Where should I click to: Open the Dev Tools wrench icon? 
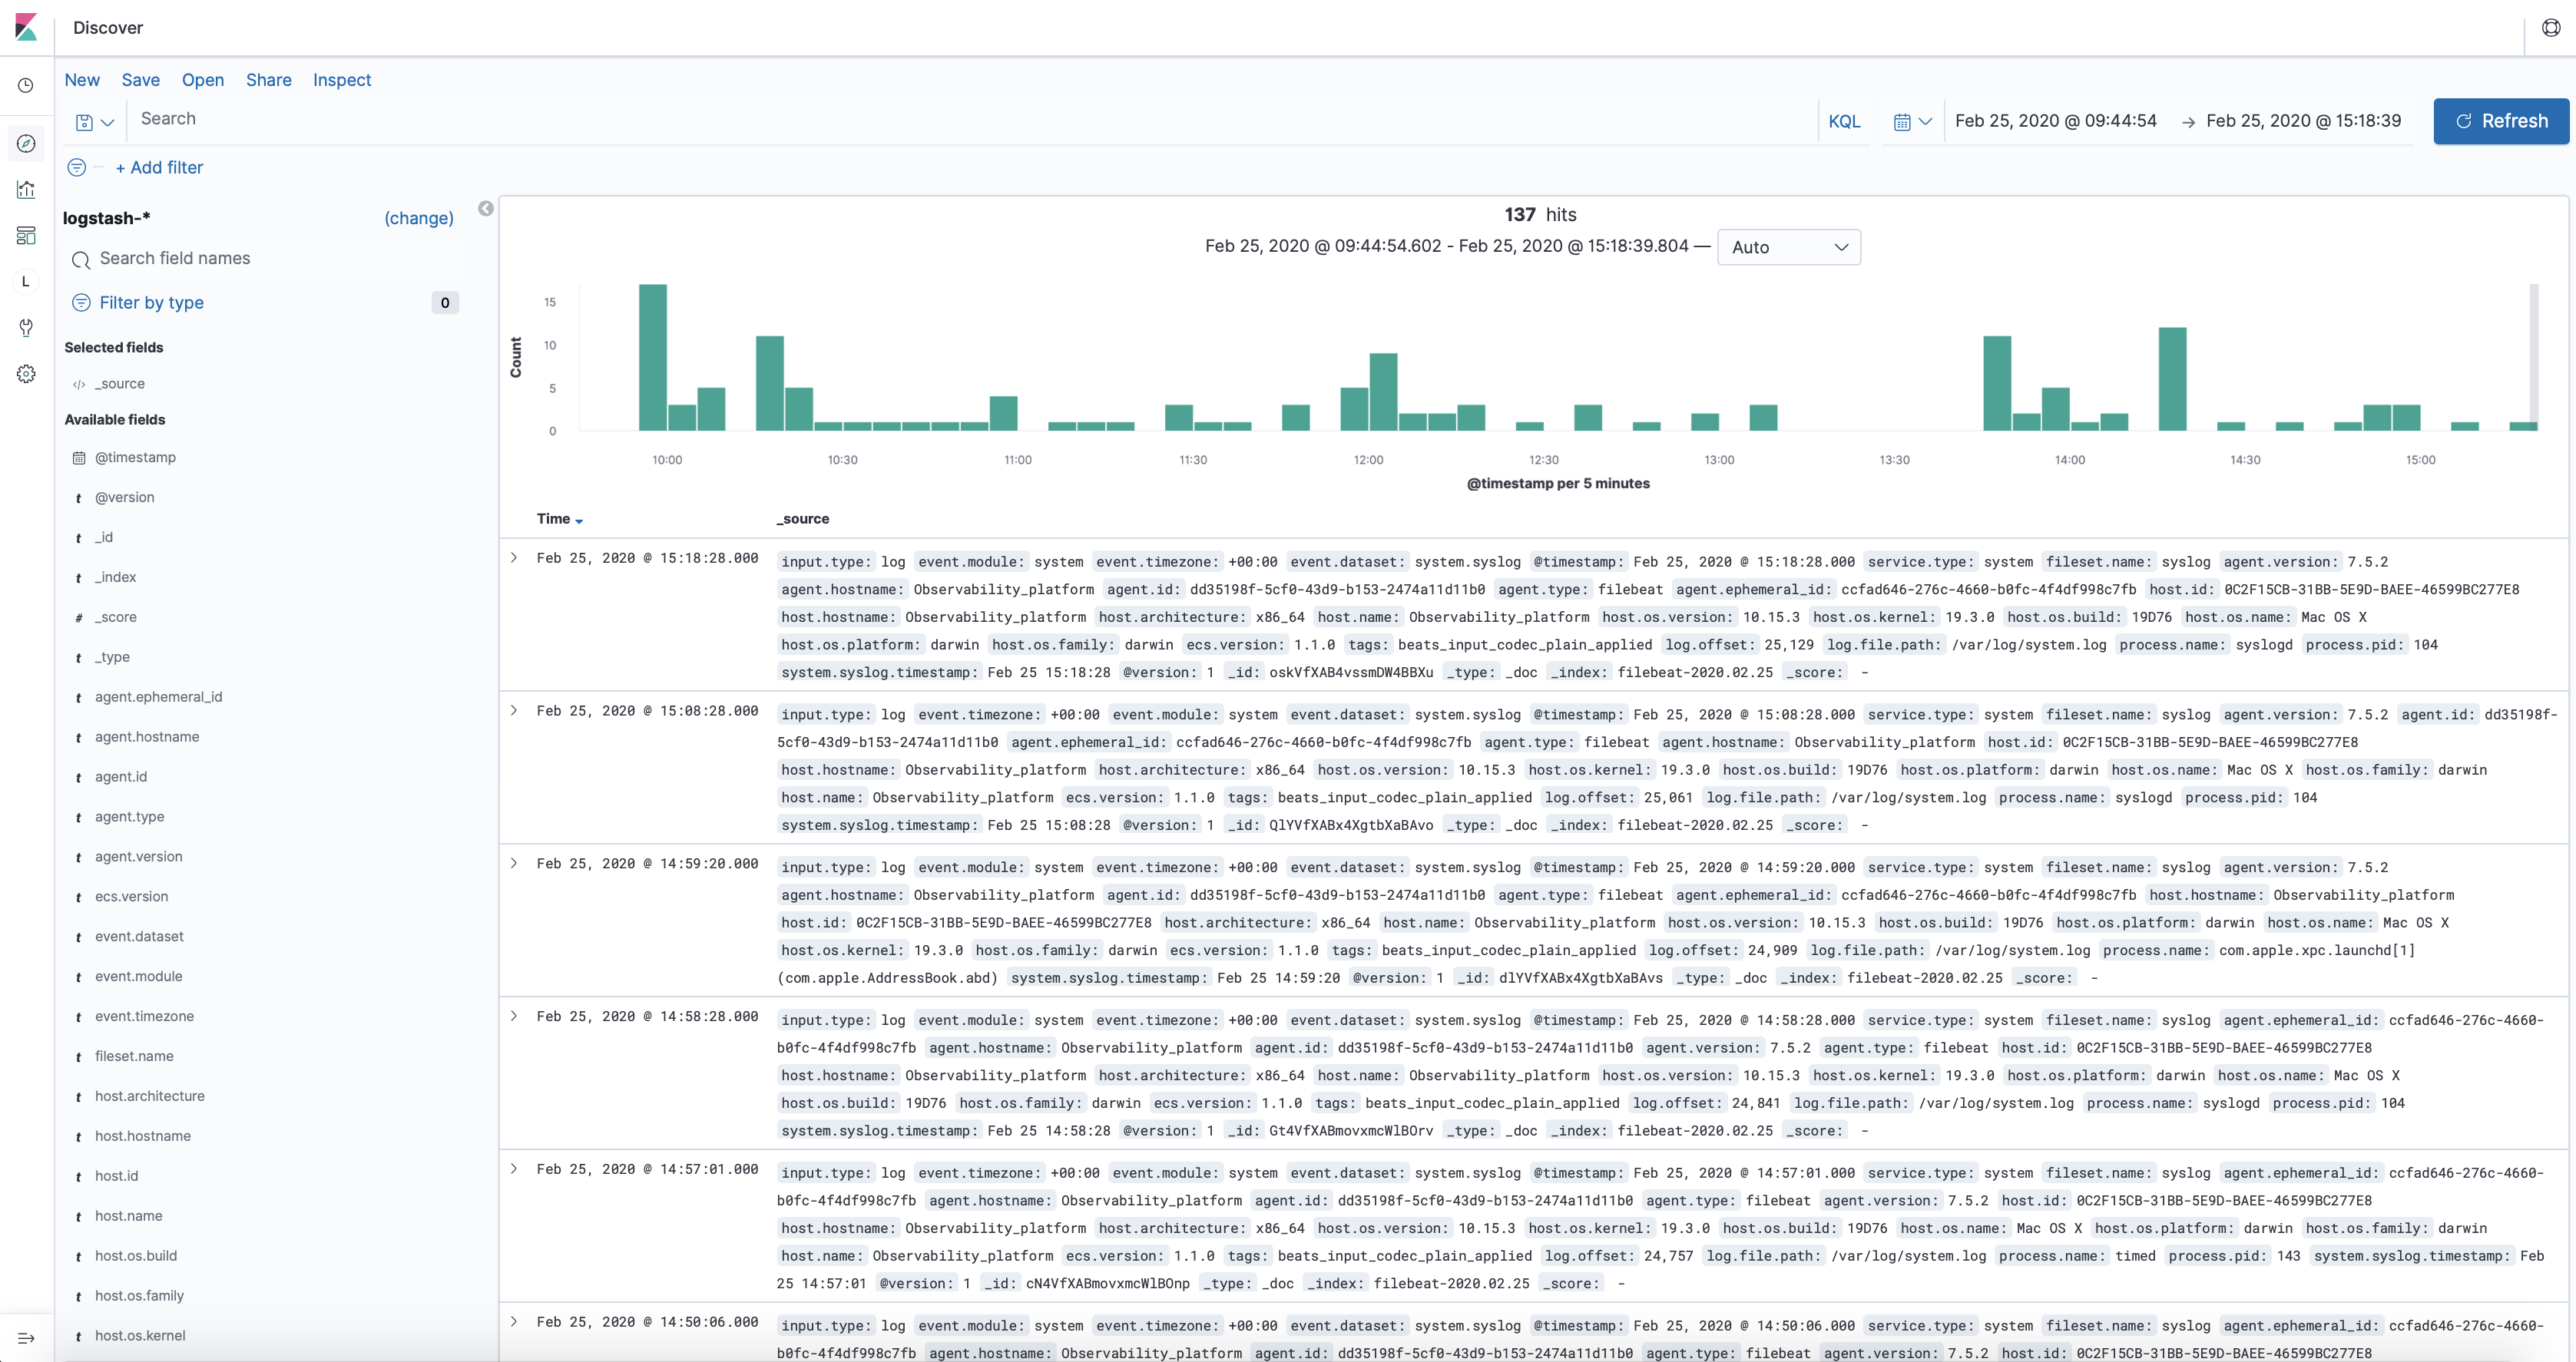26,328
